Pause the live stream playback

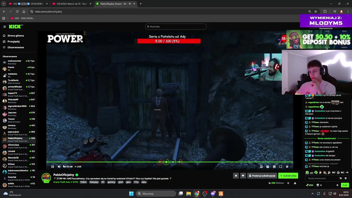pyautogui.click(x=53, y=167)
